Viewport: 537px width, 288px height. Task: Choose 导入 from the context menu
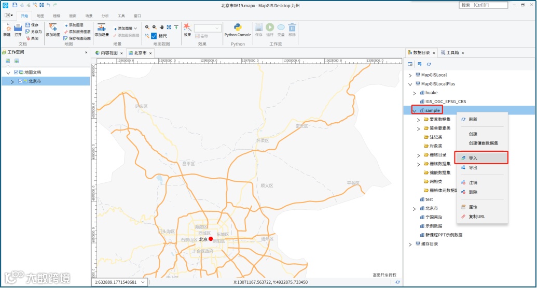coord(481,158)
